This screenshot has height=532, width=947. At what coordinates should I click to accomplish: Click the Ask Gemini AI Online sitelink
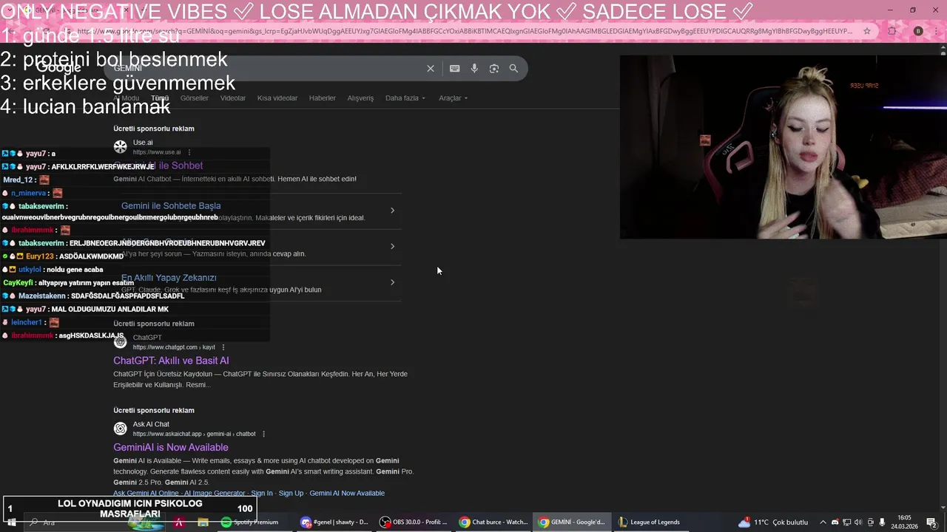click(x=146, y=494)
